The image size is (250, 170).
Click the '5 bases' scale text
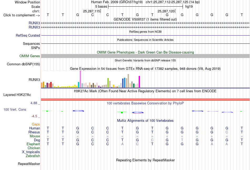click(x=101, y=7)
